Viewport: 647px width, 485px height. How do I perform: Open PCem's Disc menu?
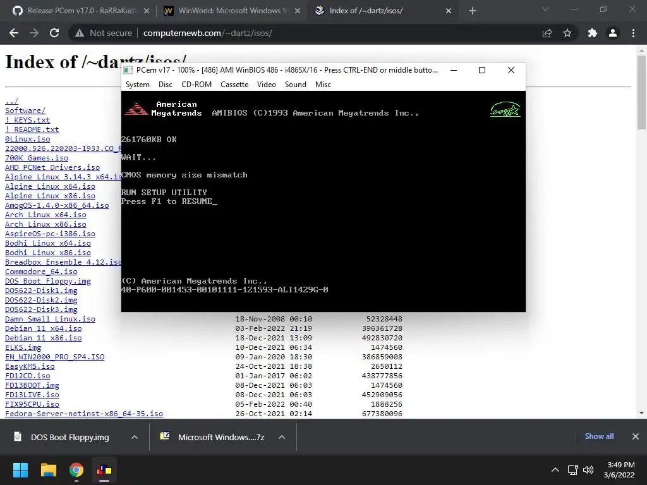click(x=166, y=85)
